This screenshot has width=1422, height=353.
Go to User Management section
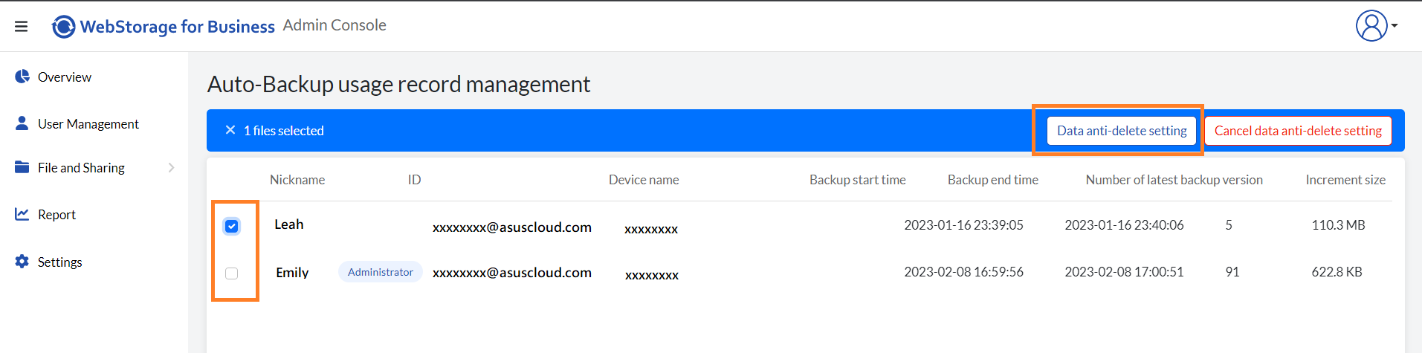(x=88, y=124)
